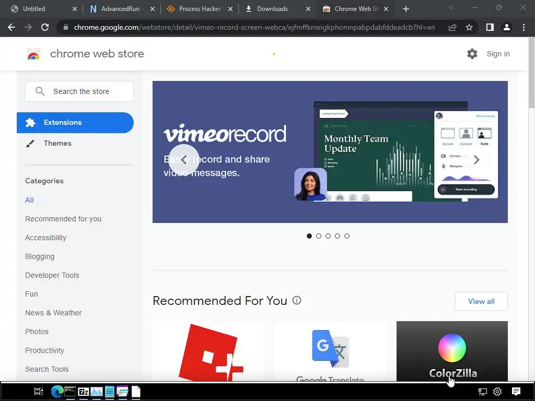
Task: Select the first carousel indicator dot
Action: pos(309,236)
